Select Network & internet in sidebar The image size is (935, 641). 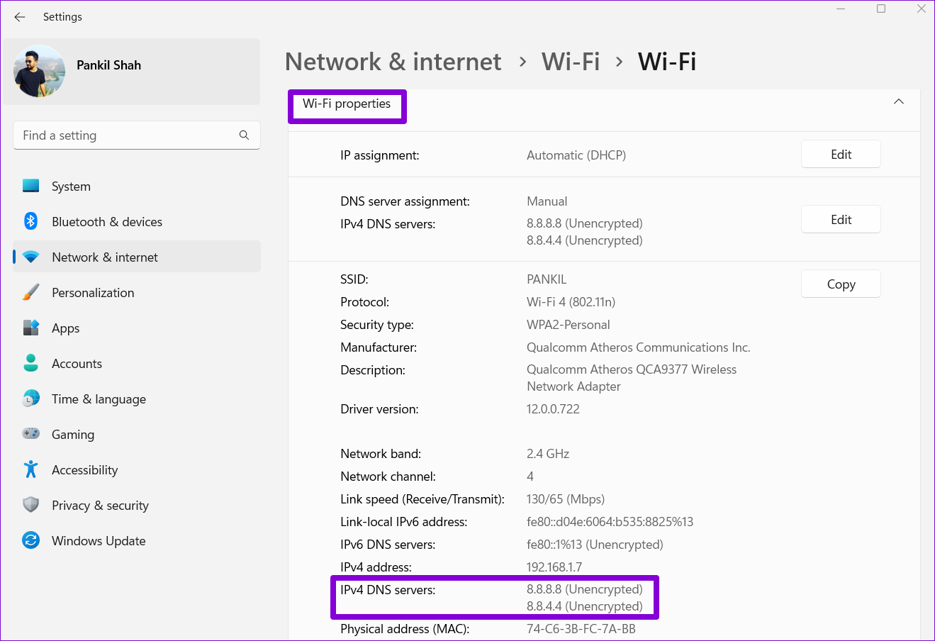click(105, 257)
